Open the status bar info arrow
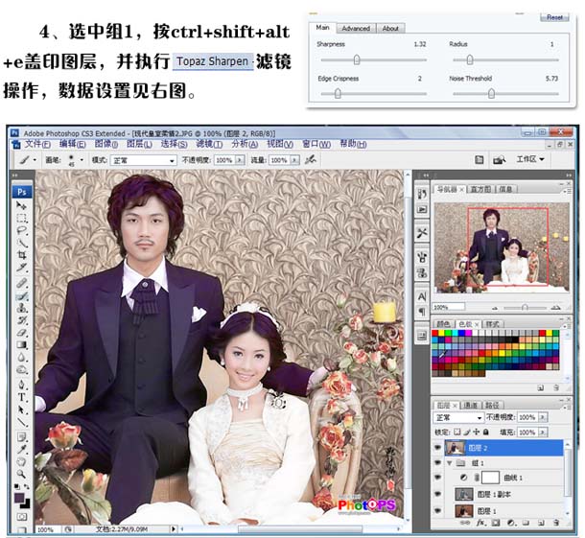585x538 pixels. click(174, 529)
